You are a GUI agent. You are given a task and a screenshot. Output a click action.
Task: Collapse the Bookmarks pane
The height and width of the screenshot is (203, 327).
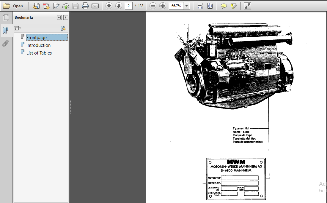(x=59, y=17)
